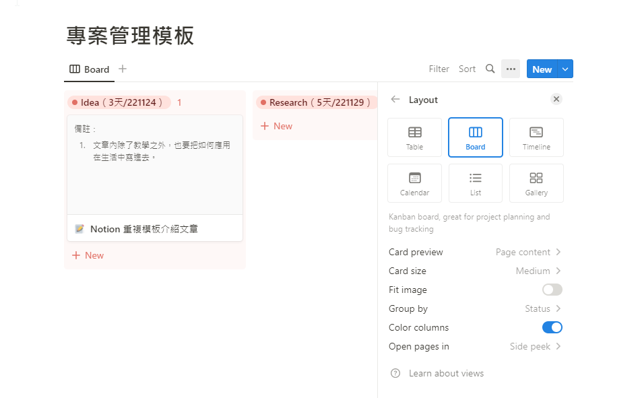
Task: Click the Research（5天/221129）column header
Action: coord(317,102)
